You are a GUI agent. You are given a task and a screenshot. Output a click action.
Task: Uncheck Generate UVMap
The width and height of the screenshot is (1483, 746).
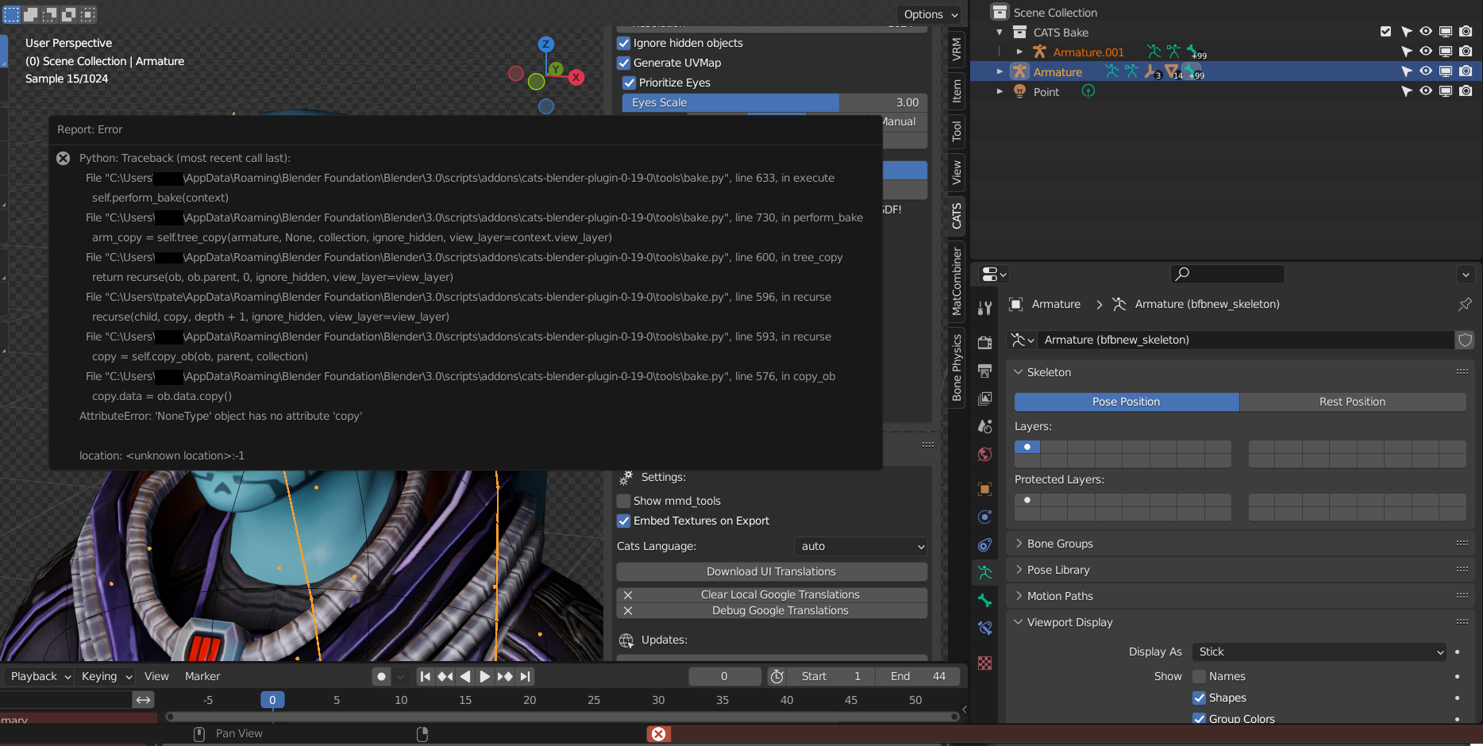click(624, 63)
